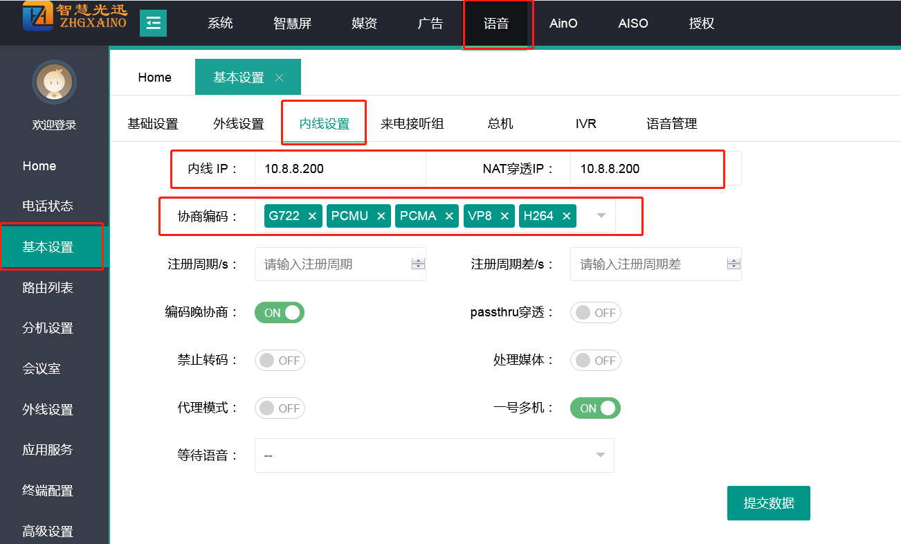Screen dimensions: 901x544
Task: Click the 提交数据 button
Action: (x=768, y=503)
